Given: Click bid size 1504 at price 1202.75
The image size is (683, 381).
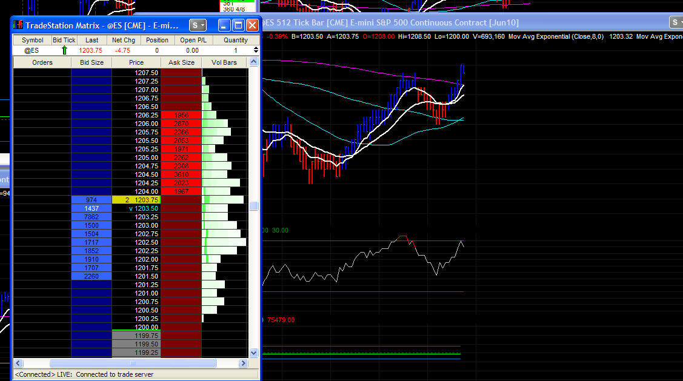Looking at the screenshot, I should point(92,234).
